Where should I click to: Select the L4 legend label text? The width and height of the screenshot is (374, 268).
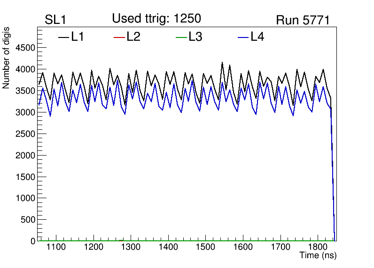point(257,37)
